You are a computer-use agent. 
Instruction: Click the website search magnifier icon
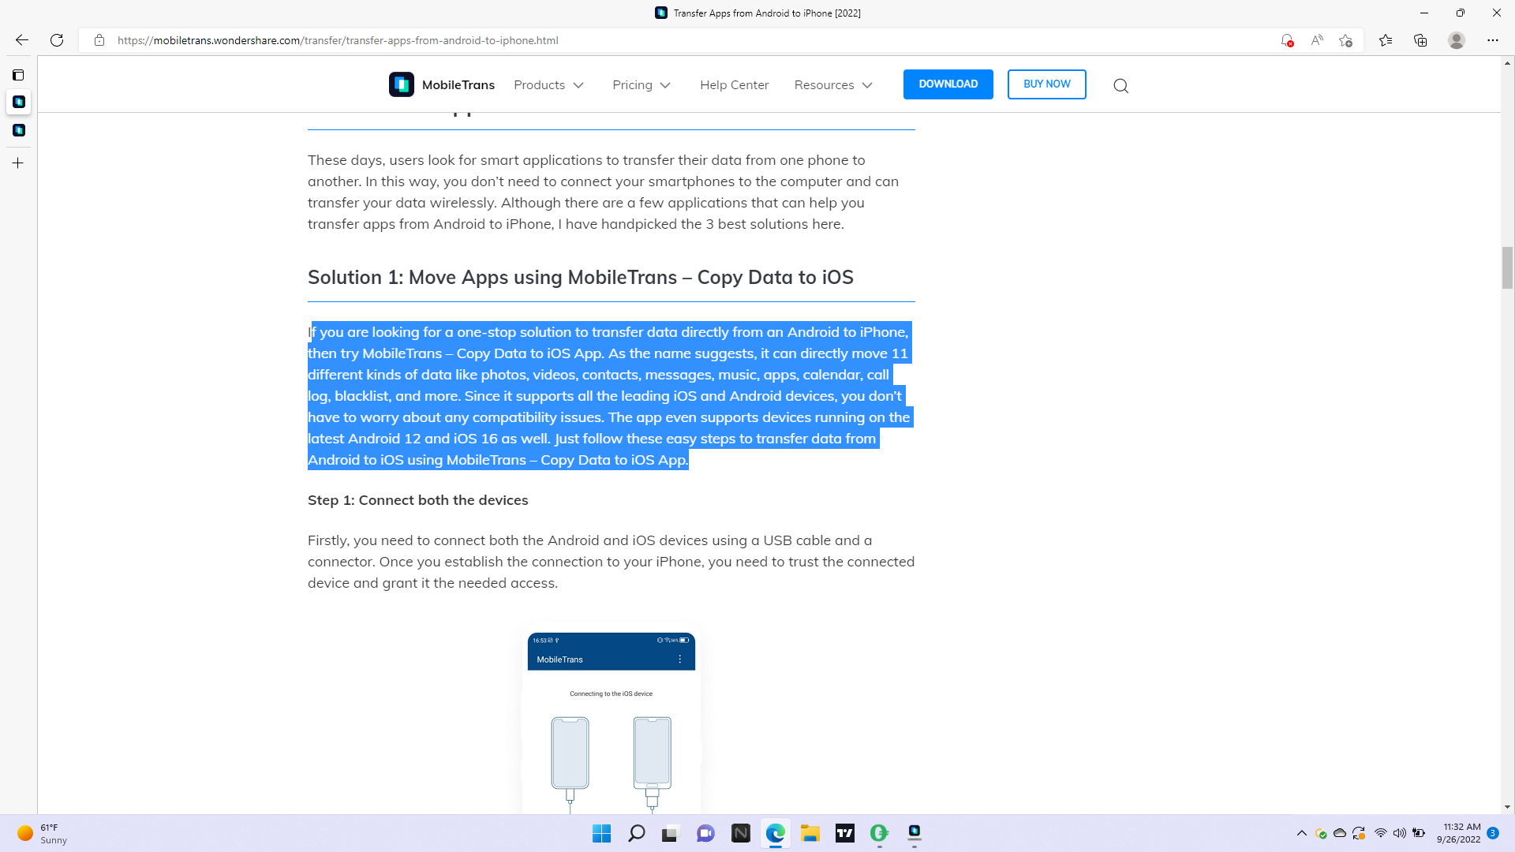pos(1120,85)
